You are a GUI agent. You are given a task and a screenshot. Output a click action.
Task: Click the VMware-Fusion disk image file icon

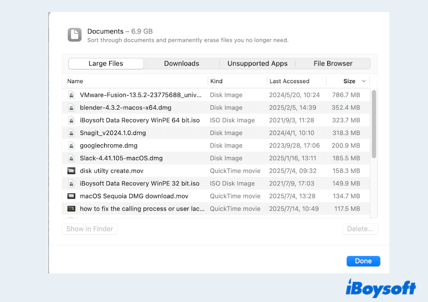coord(72,95)
